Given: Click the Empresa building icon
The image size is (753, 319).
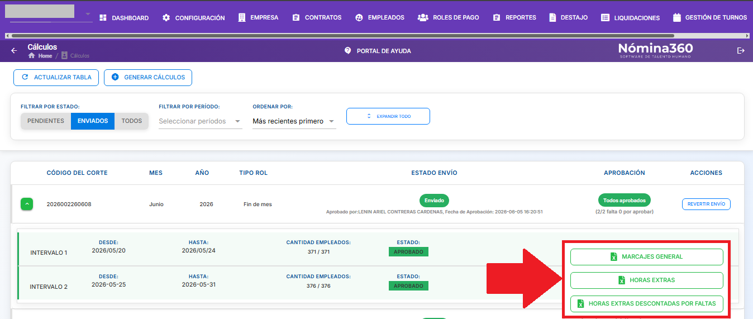Looking at the screenshot, I should pos(241,17).
